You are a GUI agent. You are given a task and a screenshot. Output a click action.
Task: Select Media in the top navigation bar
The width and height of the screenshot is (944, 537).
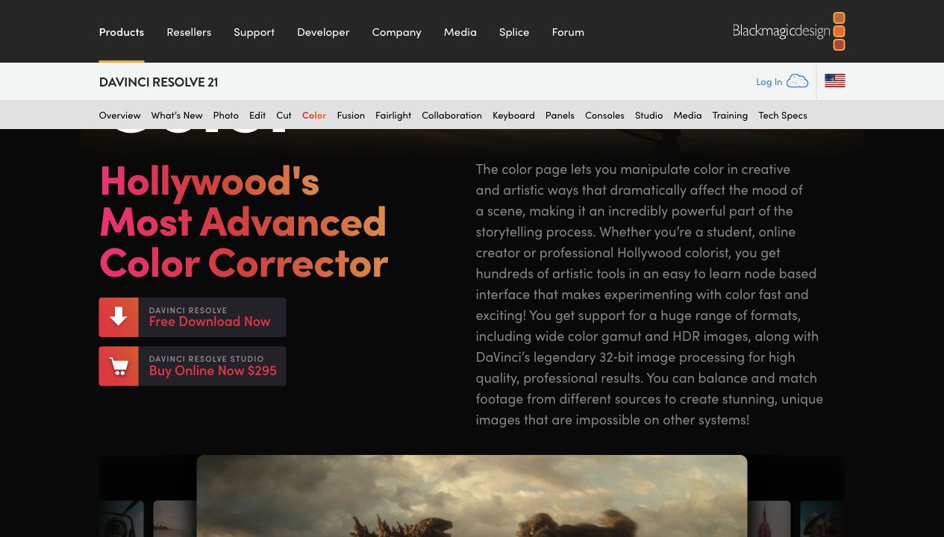pyautogui.click(x=460, y=31)
